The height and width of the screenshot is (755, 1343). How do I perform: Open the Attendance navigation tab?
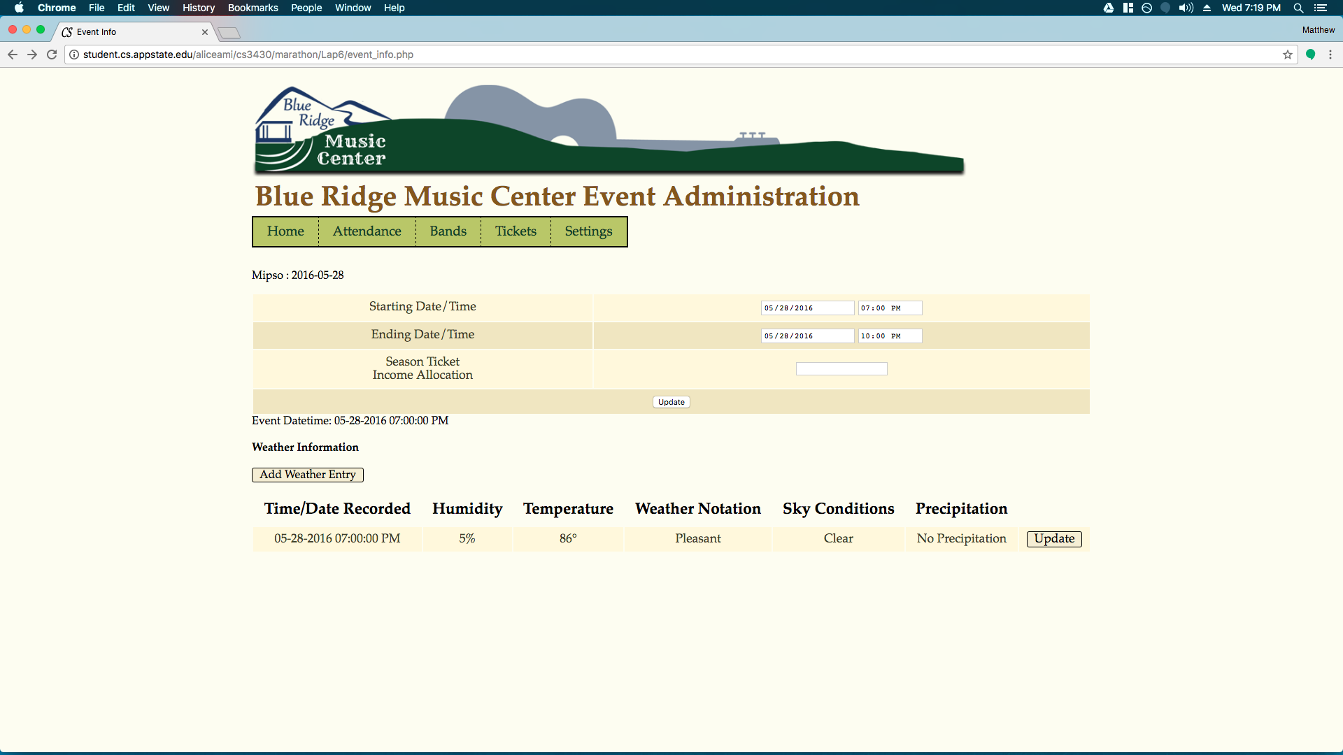[367, 231]
